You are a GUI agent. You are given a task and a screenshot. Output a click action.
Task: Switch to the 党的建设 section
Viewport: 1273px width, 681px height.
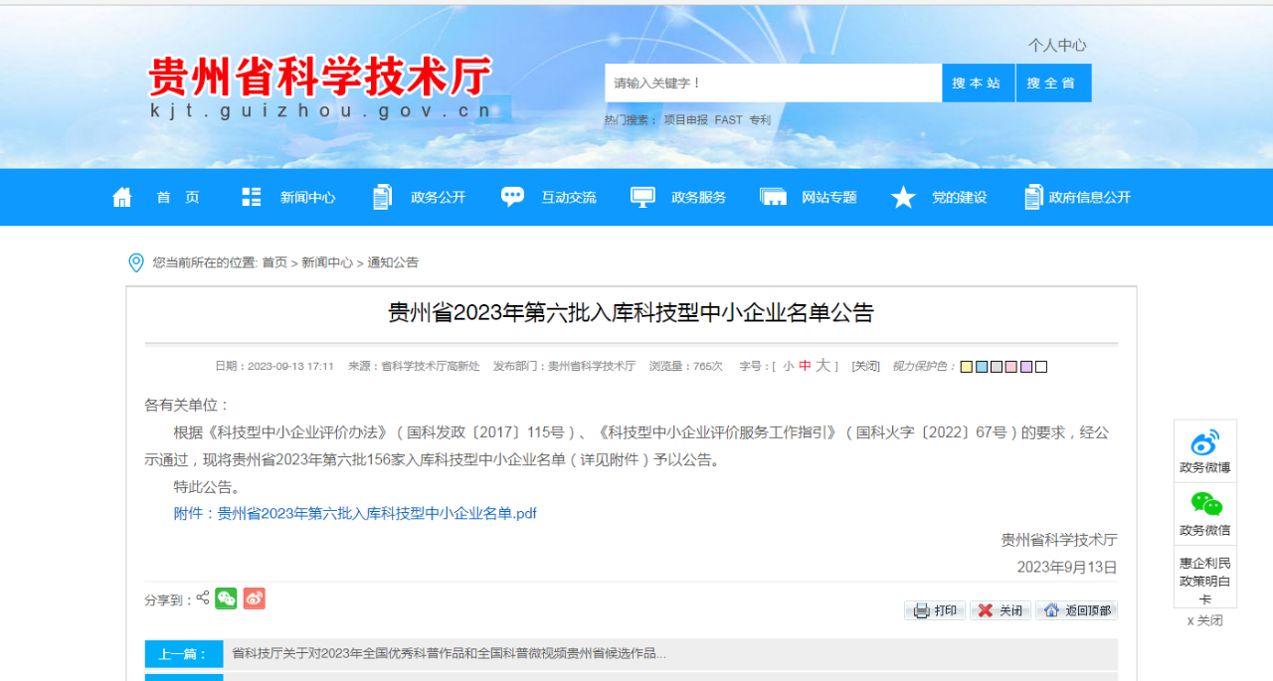click(960, 197)
